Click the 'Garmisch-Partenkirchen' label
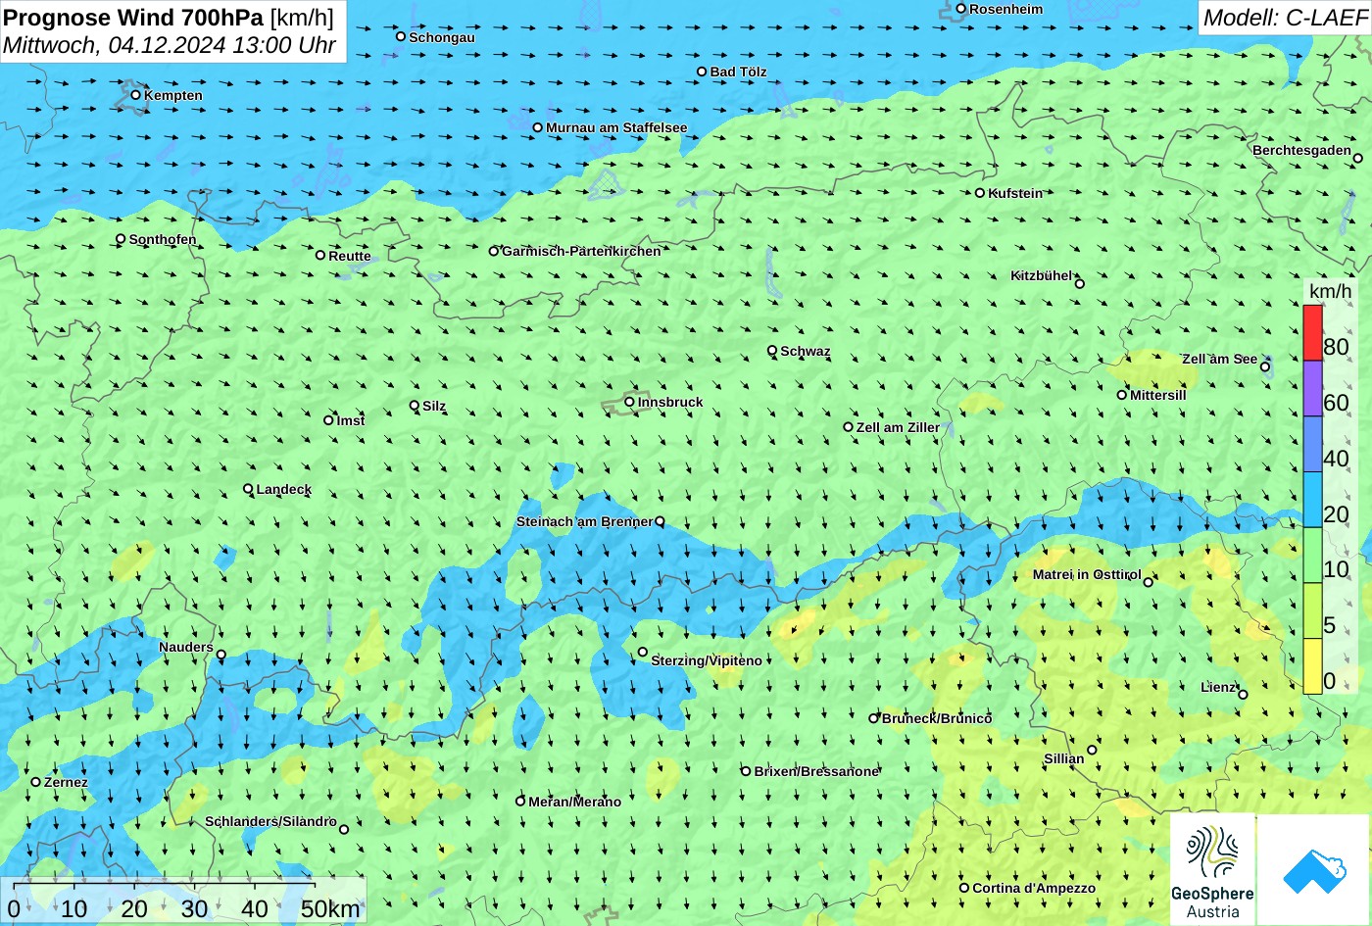The image size is (1372, 926). point(581,251)
